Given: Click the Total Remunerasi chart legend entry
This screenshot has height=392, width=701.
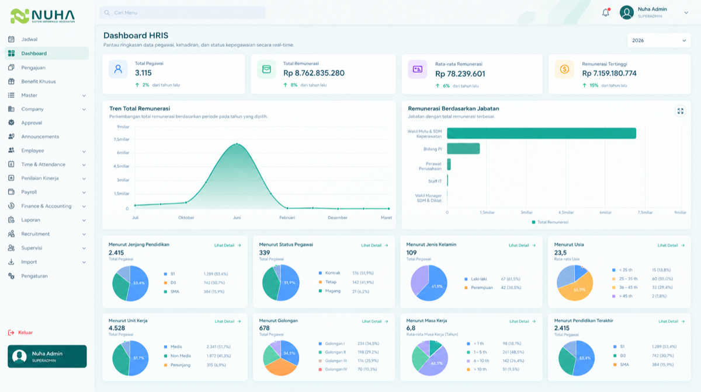Looking at the screenshot, I should tap(550, 222).
